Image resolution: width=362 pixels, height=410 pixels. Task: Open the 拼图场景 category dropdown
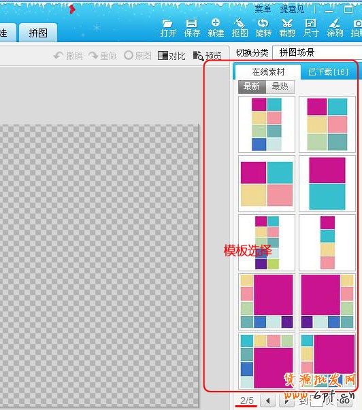[x=317, y=52]
